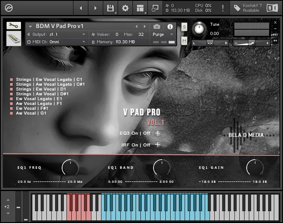
Task: Open the settings gear icon
Action: point(125,8)
